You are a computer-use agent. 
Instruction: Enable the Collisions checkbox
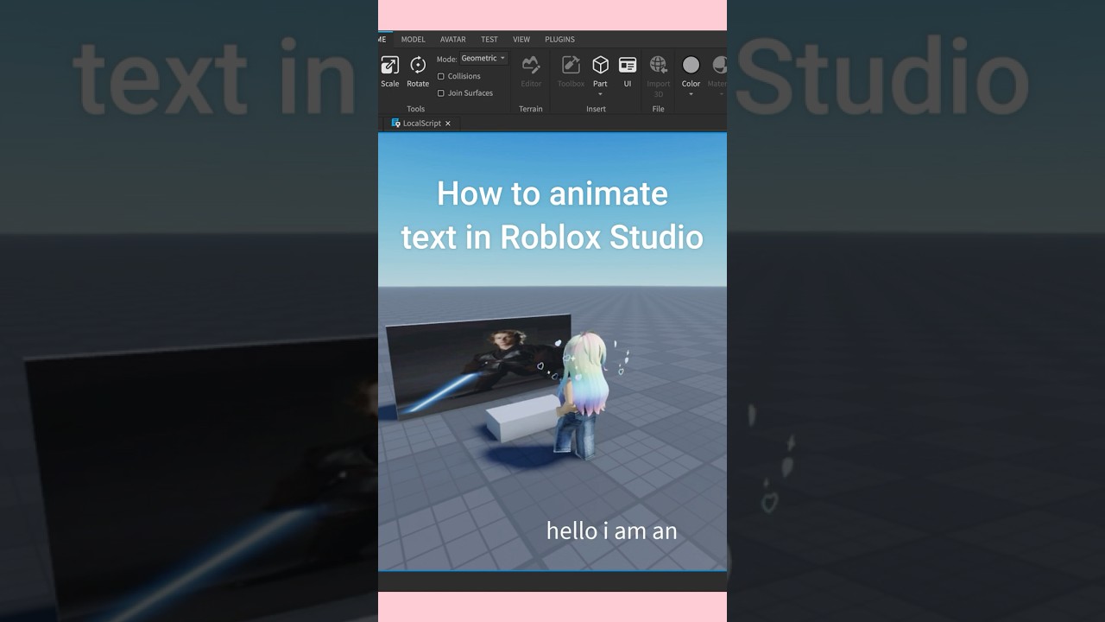click(x=441, y=76)
